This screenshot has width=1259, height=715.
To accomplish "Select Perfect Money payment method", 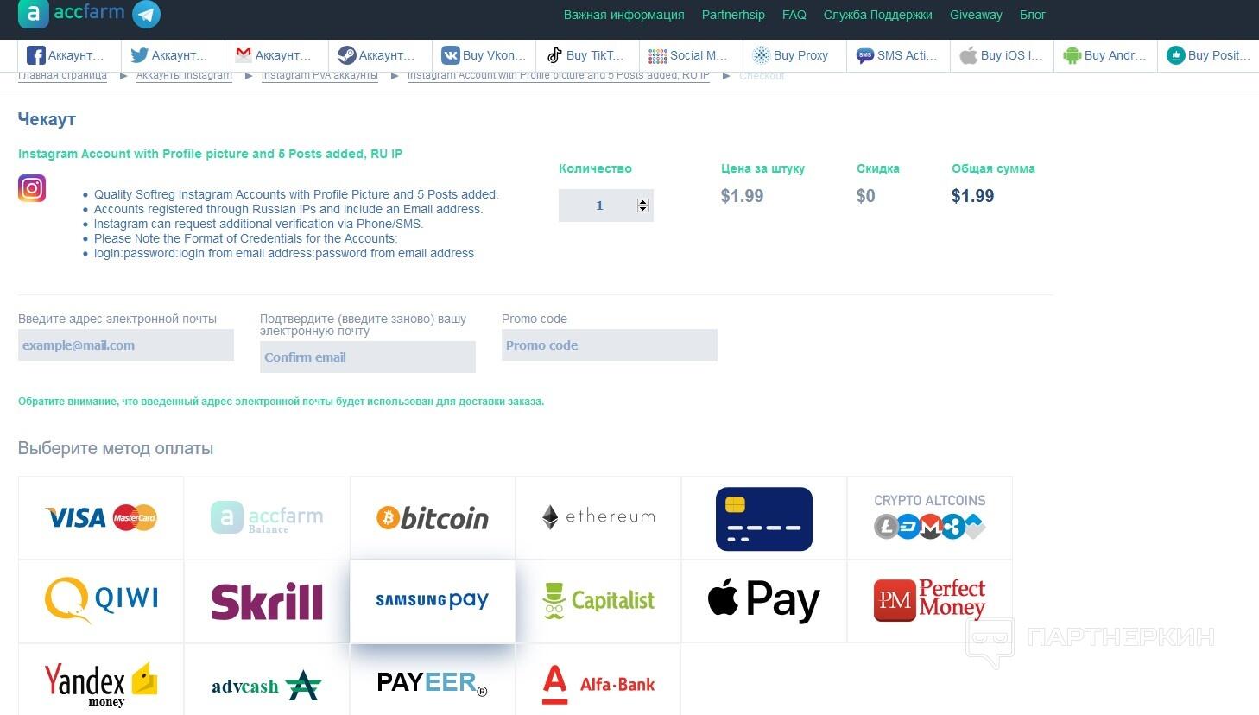I will (x=930, y=601).
